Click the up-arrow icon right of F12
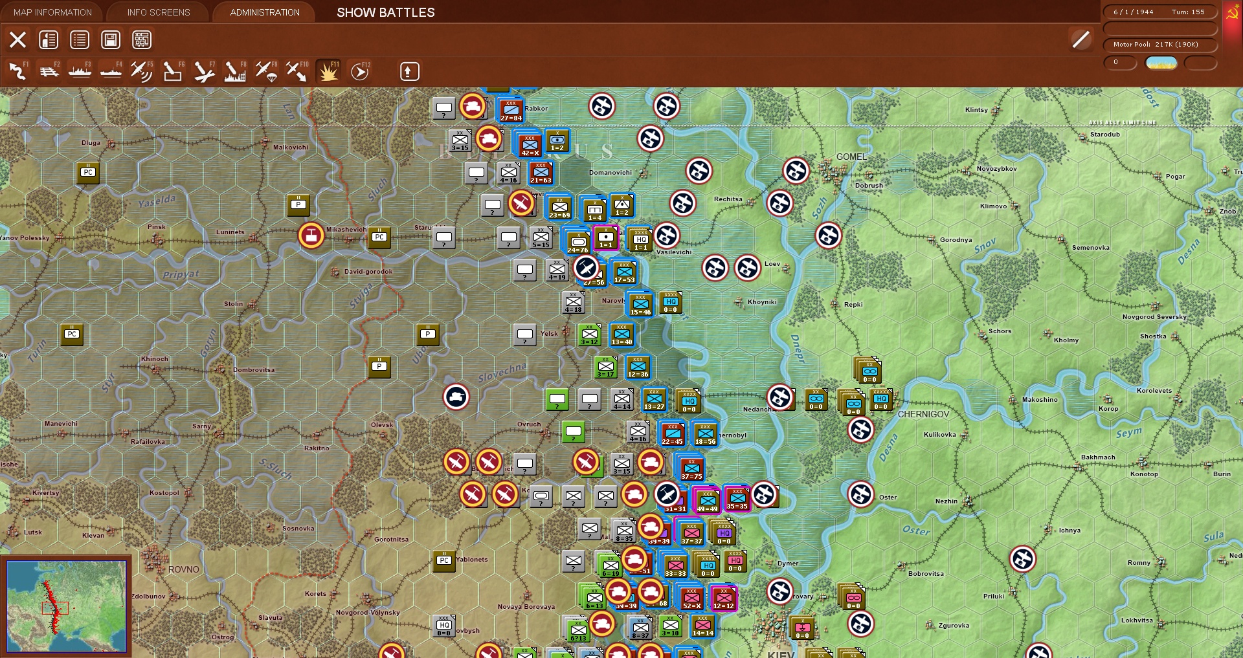The width and height of the screenshot is (1243, 658). click(x=409, y=71)
